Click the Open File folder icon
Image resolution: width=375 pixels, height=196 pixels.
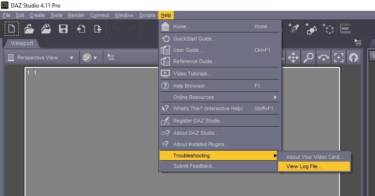(x=29, y=28)
